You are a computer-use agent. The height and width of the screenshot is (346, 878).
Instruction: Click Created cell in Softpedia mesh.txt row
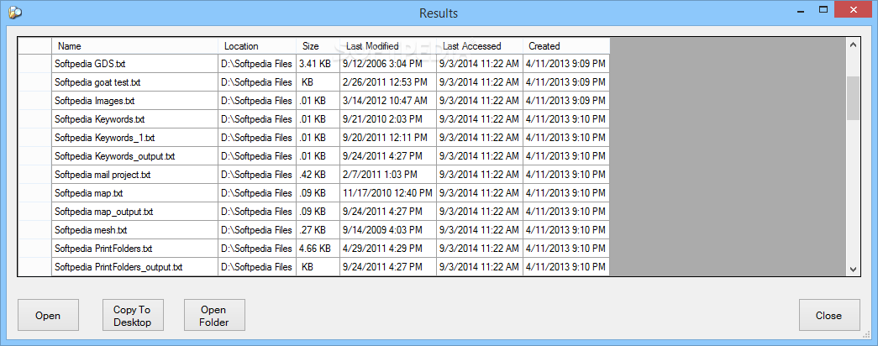coord(566,230)
